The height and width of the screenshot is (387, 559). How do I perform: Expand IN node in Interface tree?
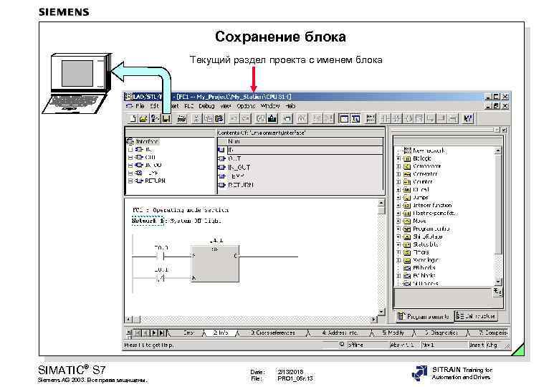pos(130,150)
